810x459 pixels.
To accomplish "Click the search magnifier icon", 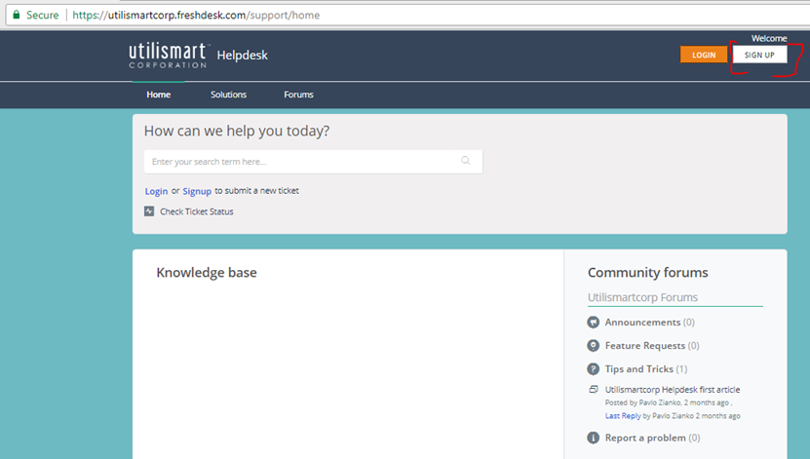I will point(466,161).
